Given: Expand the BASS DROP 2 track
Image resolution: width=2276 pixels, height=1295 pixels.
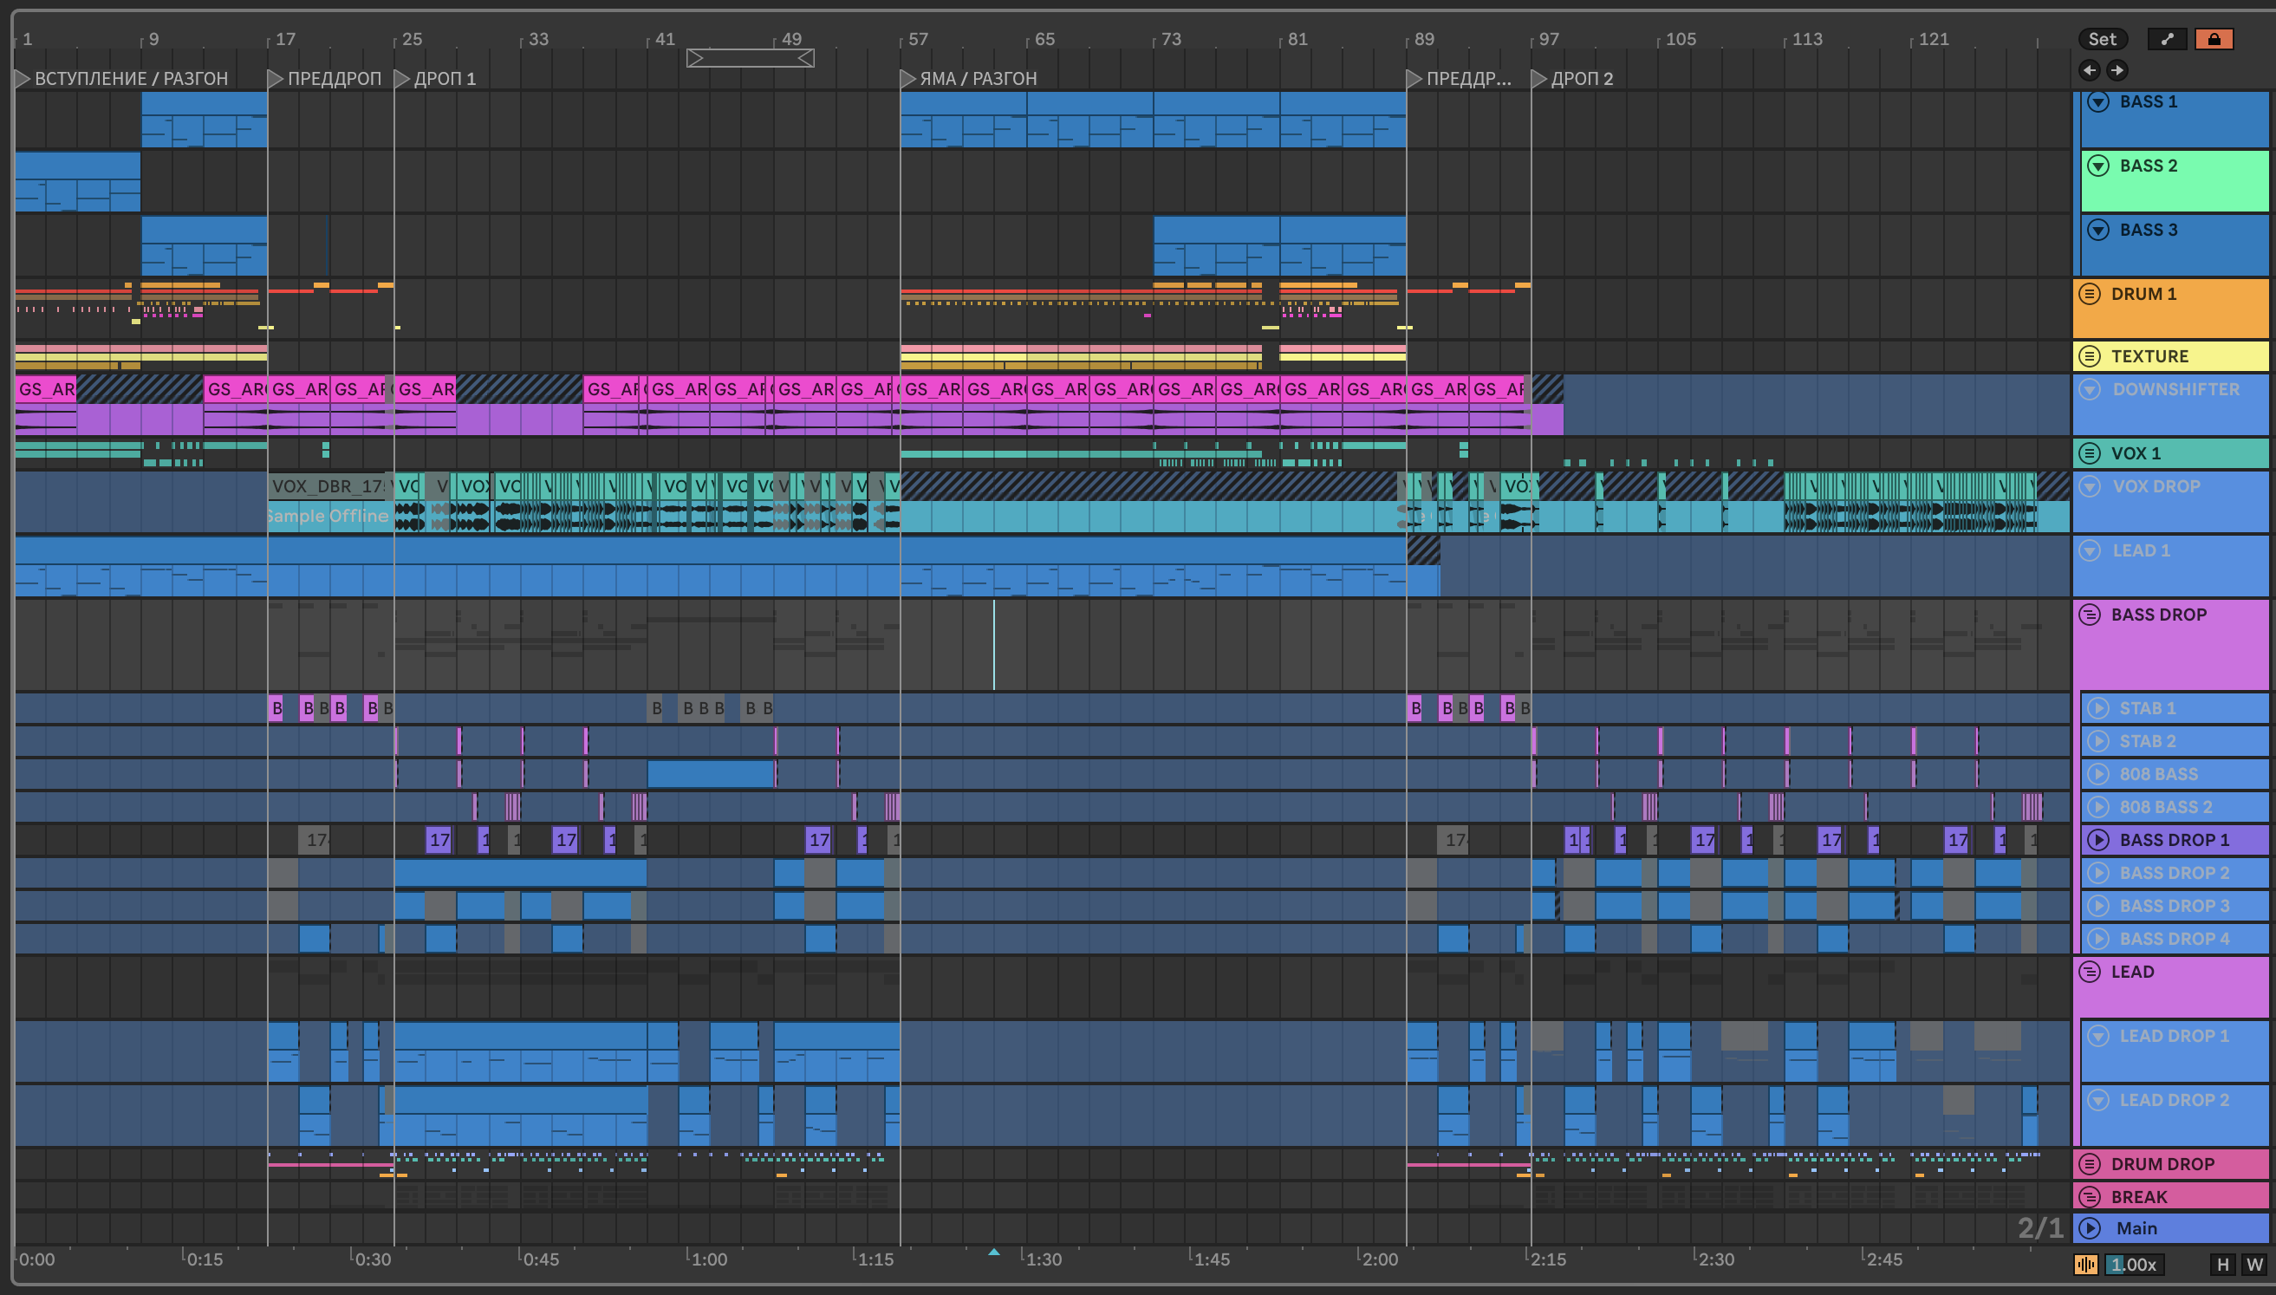Looking at the screenshot, I should [x=2098, y=873].
